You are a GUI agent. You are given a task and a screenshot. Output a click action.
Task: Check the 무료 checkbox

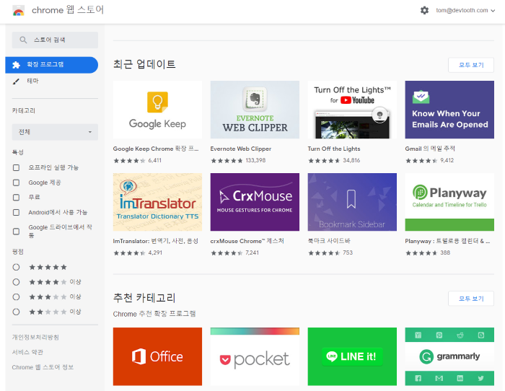[16, 198]
